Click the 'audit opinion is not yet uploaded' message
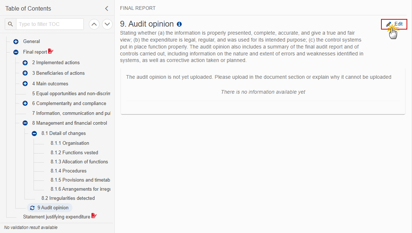 tap(259, 77)
